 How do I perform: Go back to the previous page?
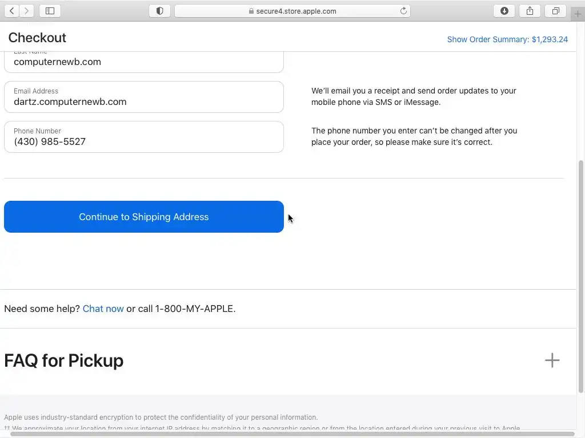12,11
